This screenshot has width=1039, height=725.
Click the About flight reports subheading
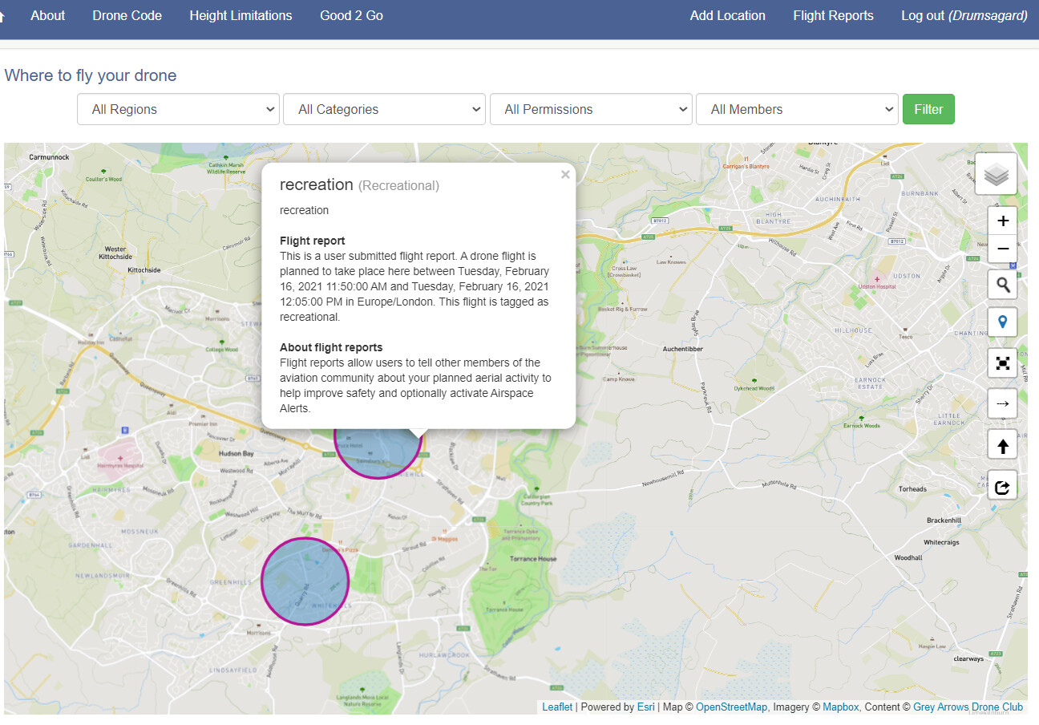click(x=331, y=347)
